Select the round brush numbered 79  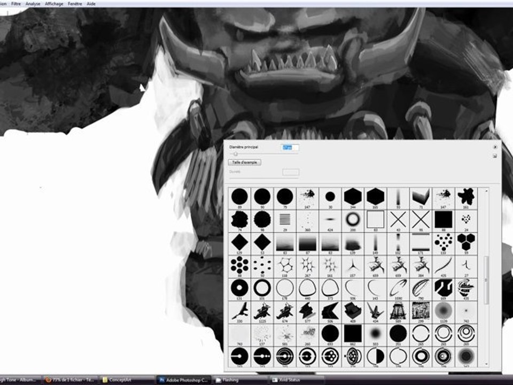285,198
